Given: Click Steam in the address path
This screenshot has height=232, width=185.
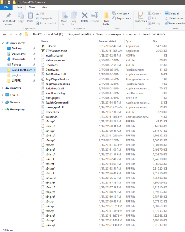Looking at the screenshot, I should tap(99, 34).
